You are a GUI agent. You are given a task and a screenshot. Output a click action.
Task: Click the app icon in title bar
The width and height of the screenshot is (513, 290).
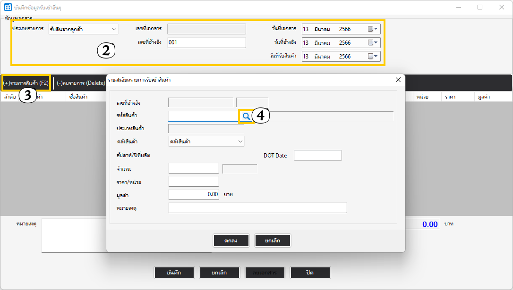(x=8, y=7)
